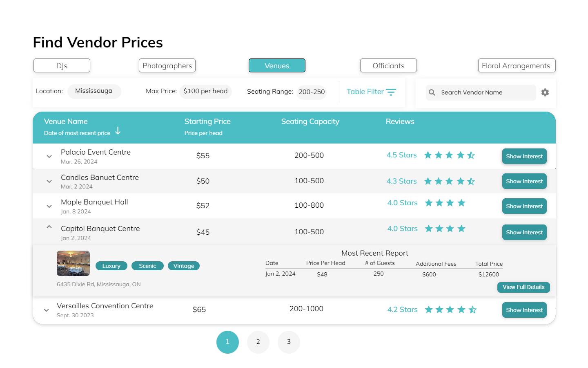Change the Mississauga location filter
The image size is (588, 368).
click(x=94, y=91)
